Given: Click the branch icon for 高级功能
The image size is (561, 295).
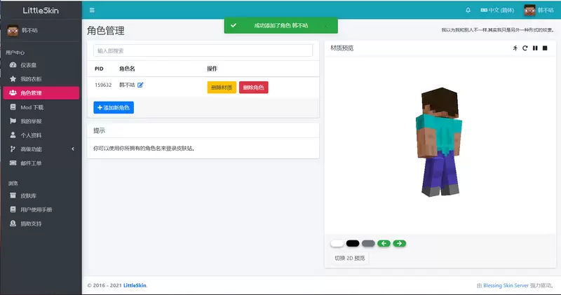Looking at the screenshot, I should 13,149.
